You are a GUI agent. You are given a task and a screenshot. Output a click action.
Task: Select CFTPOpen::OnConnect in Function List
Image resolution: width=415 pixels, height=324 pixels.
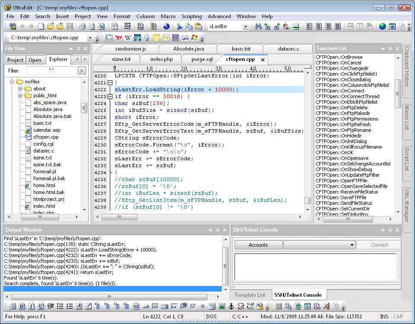pos(340,91)
